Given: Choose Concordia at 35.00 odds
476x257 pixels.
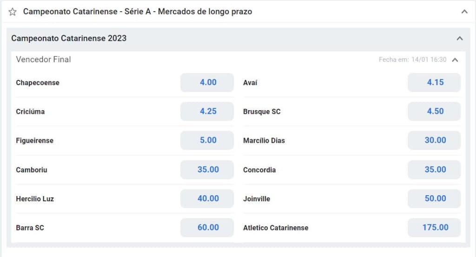Looking at the screenshot, I should tap(434, 170).
